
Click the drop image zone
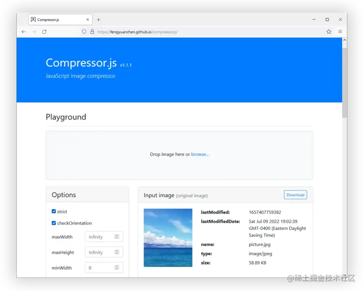pyautogui.click(x=179, y=155)
